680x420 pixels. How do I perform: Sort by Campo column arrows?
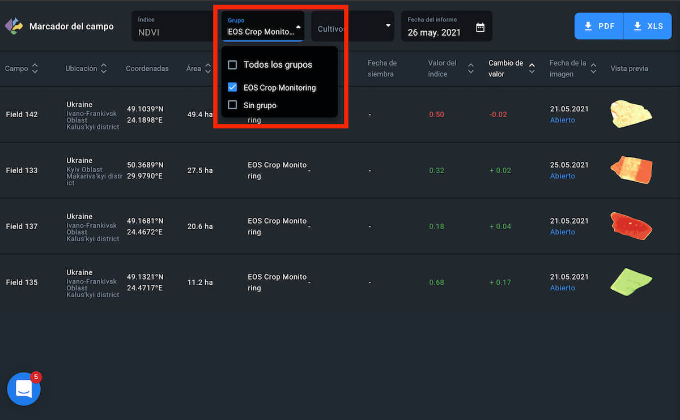coord(35,68)
